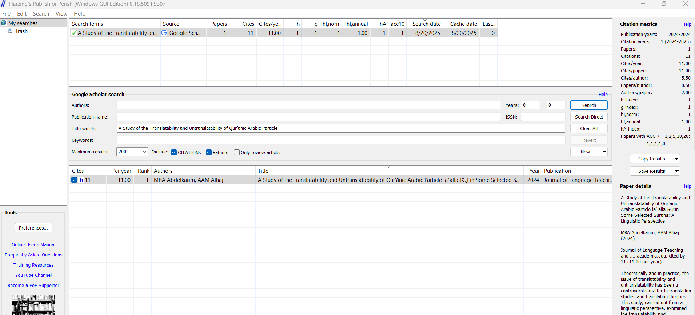Click the Clear All button
The height and width of the screenshot is (315, 695).
tap(589, 128)
